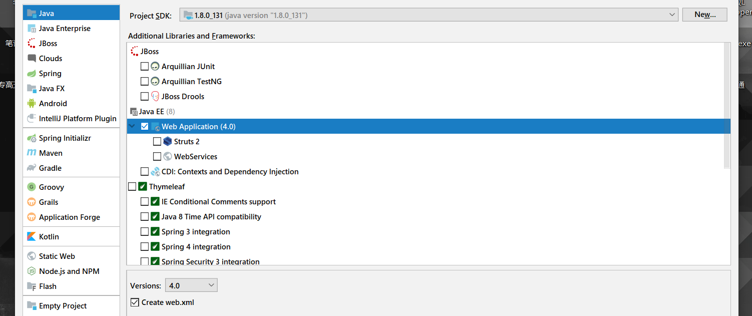
Task: Click the JBoss group icon in frameworks list
Action: (134, 51)
